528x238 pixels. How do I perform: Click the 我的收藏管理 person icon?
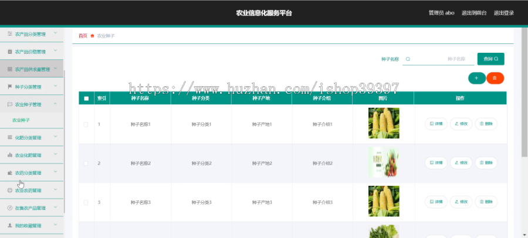pos(10,225)
